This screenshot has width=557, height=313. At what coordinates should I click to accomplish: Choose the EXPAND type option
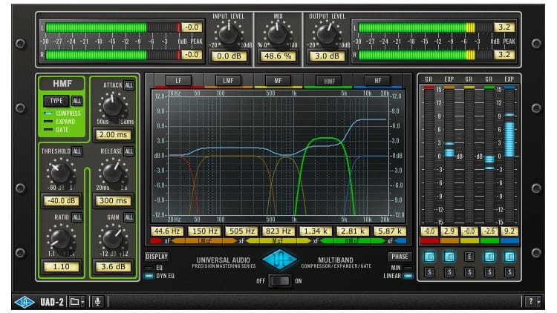click(59, 122)
